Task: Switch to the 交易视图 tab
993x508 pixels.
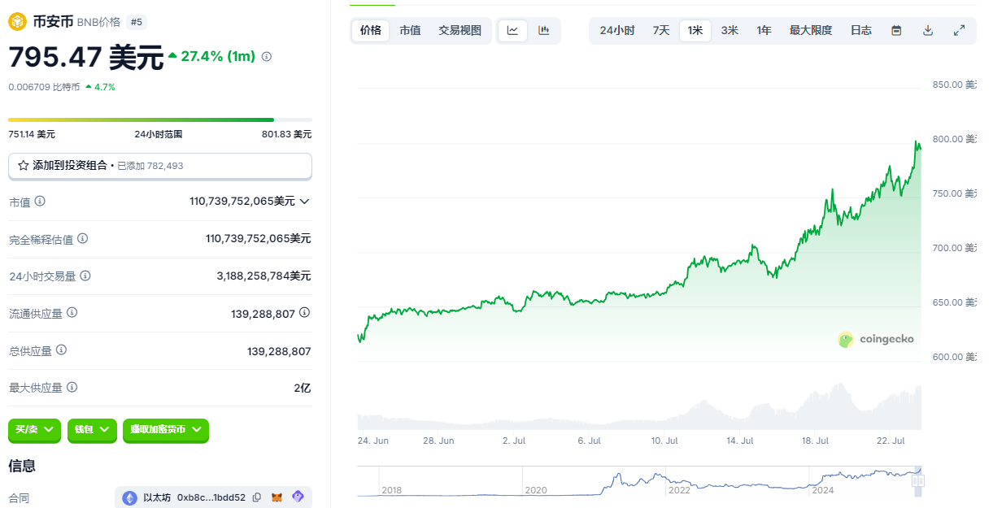Action: [x=459, y=30]
